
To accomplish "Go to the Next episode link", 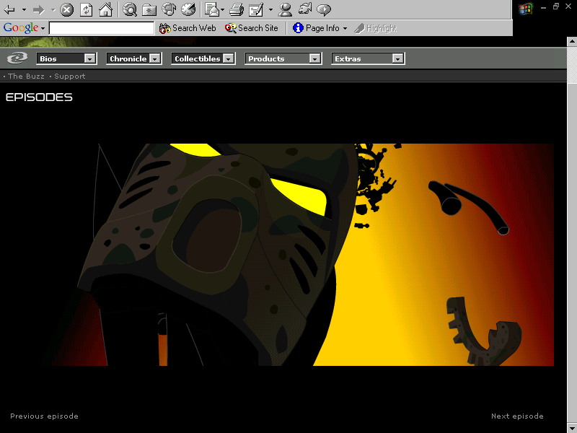I will pyautogui.click(x=517, y=416).
